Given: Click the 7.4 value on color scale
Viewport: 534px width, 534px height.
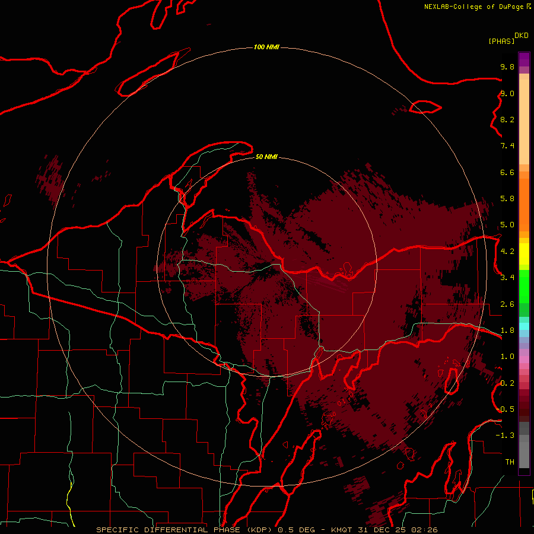Looking at the screenshot, I should point(507,146).
